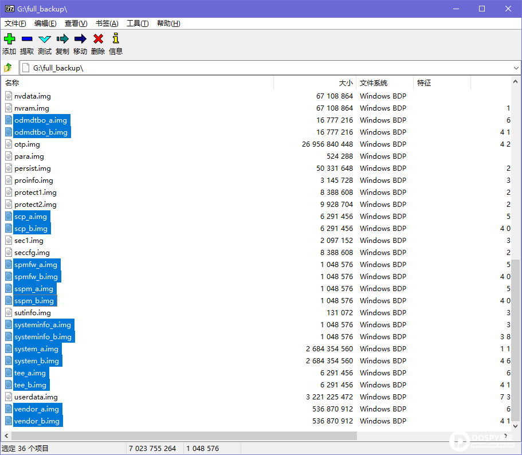Viewport: 522px width, 455px height.
Task: Select the sspm_a.img file name
Action: (34, 289)
